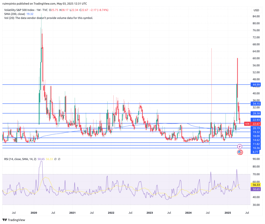Click the second ∅ symbol in RSI legend
265x224 pixels.
coord(59,159)
